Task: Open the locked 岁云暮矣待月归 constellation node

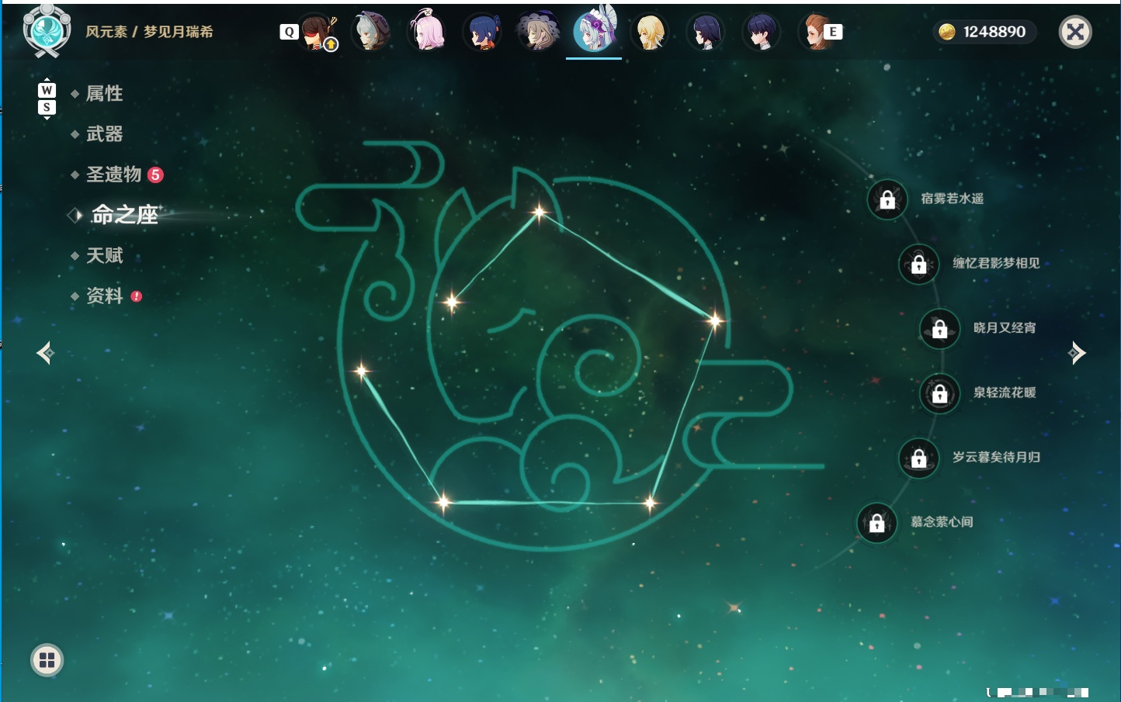Action: [918, 458]
